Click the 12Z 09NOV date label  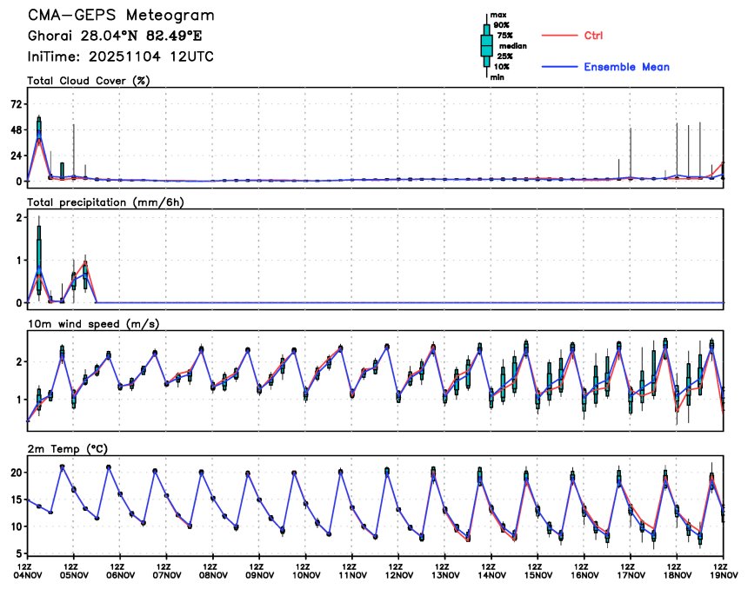click(x=259, y=571)
